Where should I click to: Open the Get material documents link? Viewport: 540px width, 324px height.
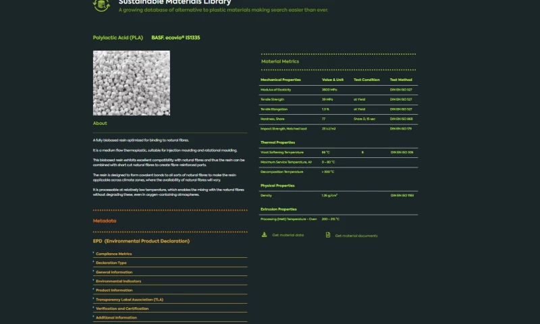pyautogui.click(x=356, y=236)
